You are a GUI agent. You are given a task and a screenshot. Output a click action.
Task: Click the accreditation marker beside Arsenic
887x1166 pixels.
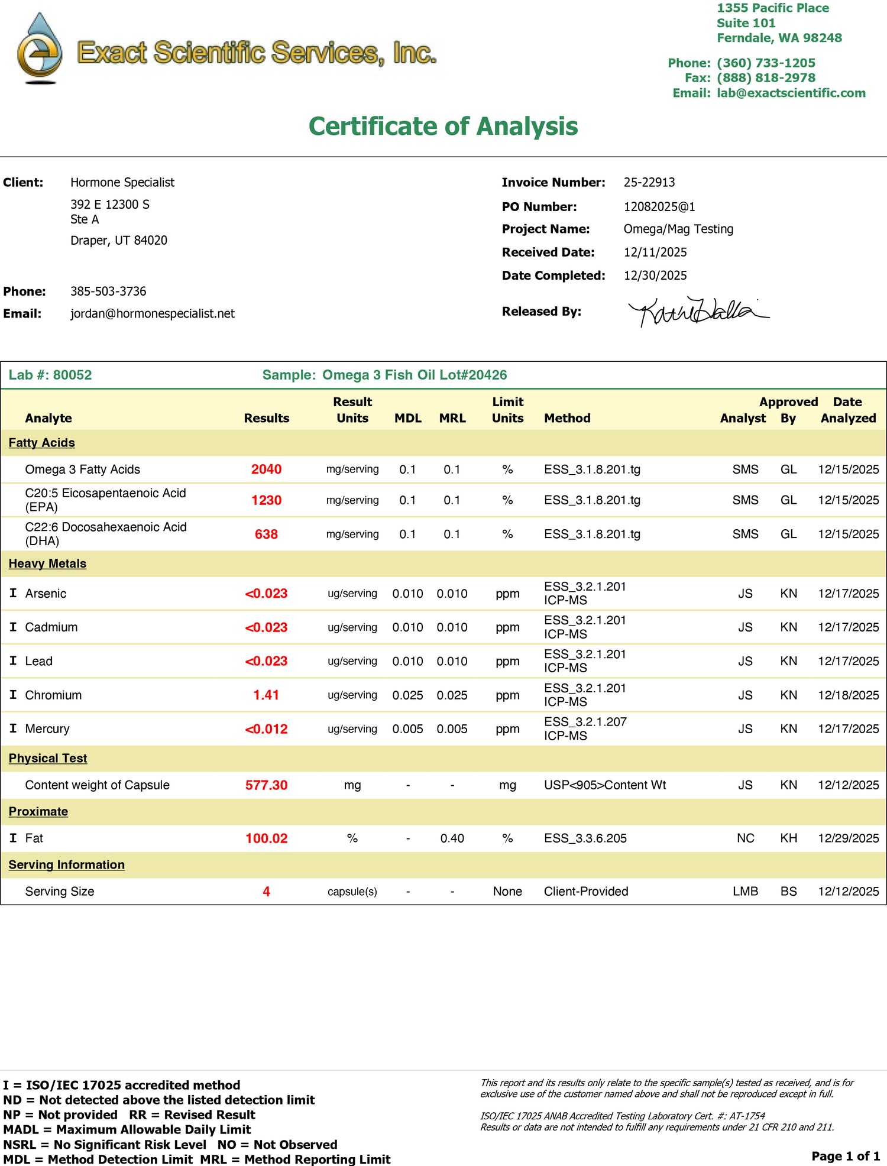pyautogui.click(x=13, y=593)
